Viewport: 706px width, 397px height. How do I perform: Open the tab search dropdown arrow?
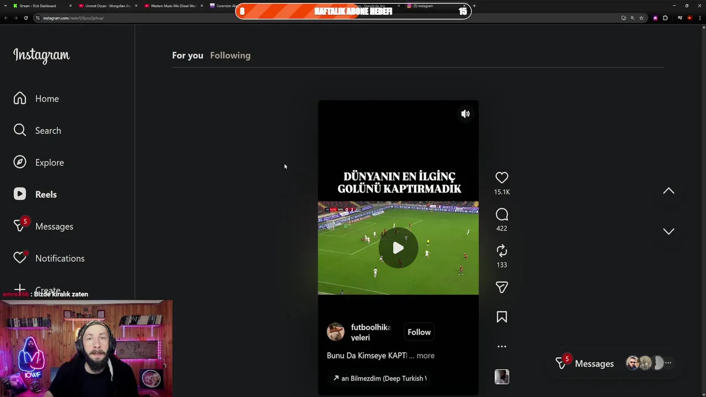pos(5,6)
